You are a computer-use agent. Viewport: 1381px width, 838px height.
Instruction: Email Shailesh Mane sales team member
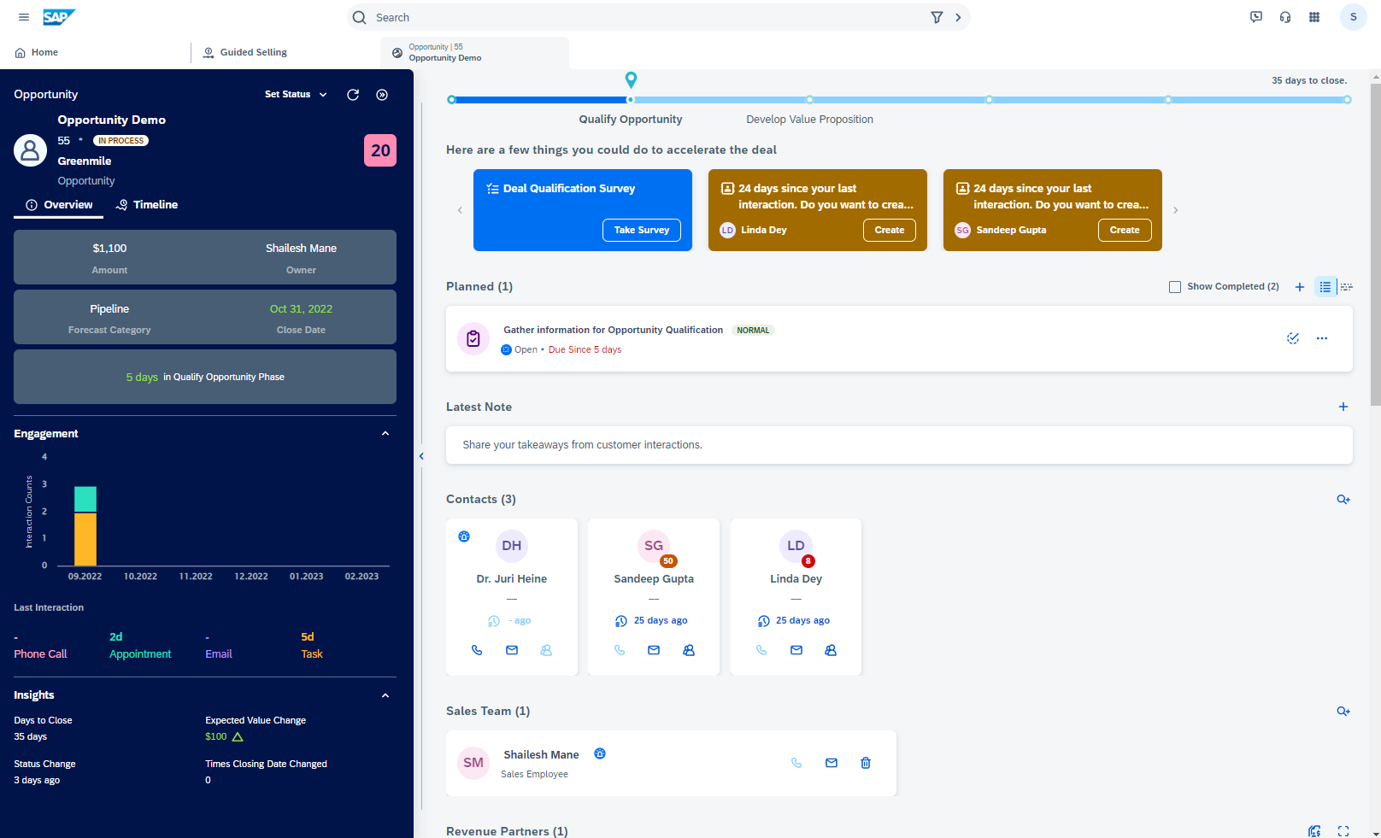[x=832, y=763]
